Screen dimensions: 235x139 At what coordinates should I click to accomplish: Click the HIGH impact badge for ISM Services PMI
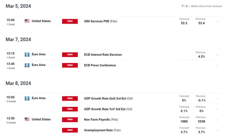click(x=70, y=21)
